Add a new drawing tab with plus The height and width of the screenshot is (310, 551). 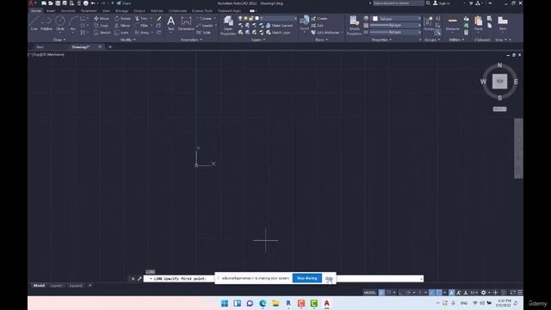click(x=110, y=46)
